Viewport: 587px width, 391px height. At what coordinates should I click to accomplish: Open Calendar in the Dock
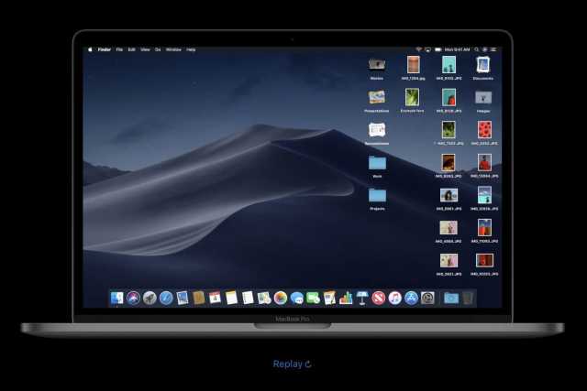click(x=215, y=298)
